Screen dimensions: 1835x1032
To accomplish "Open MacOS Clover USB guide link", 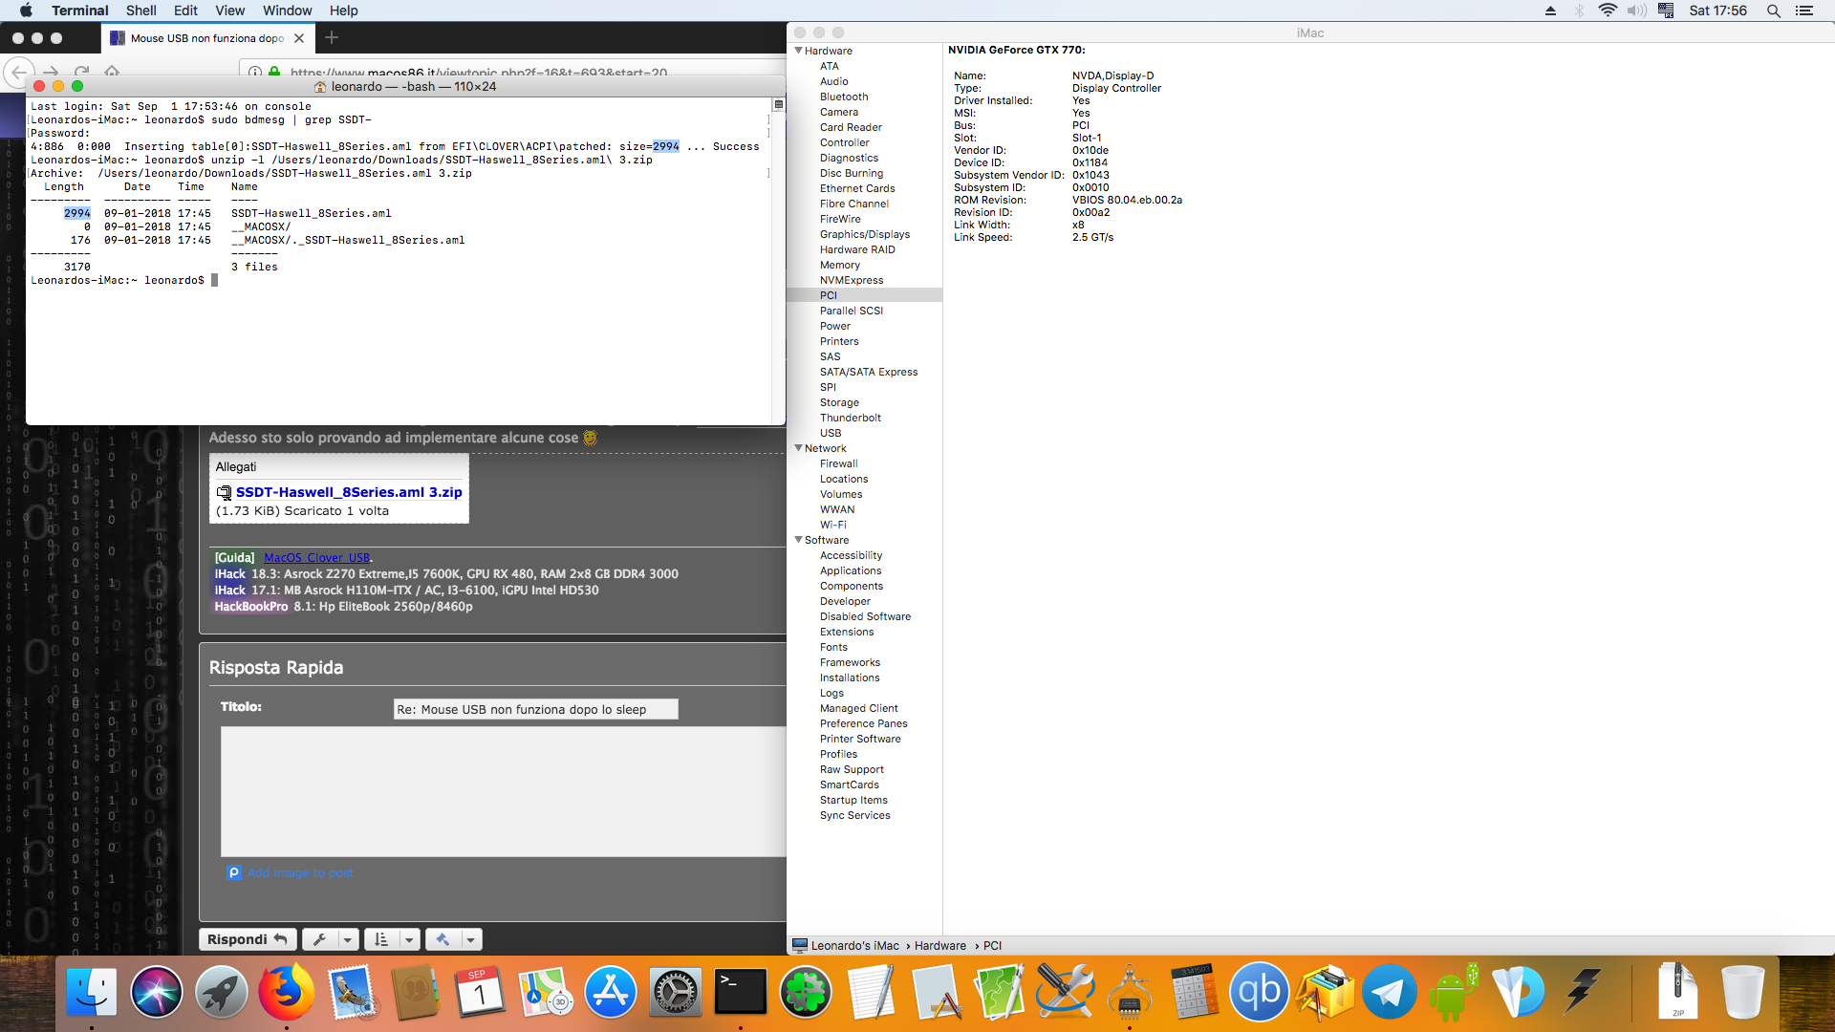I will coord(316,558).
